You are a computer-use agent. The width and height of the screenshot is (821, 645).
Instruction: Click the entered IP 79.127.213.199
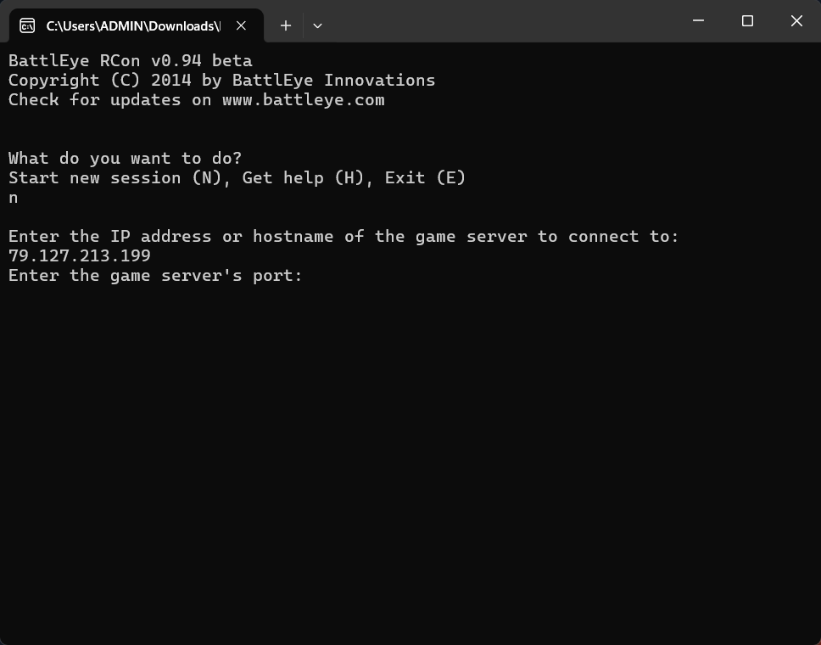(80, 255)
